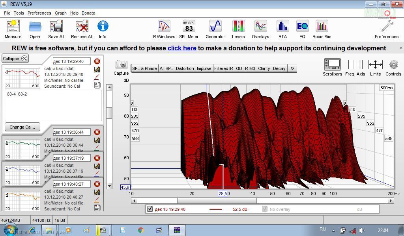This screenshot has height=236, width=404.
Task: Click the graph horizontal scrollbar thumb
Action: (x=217, y=201)
